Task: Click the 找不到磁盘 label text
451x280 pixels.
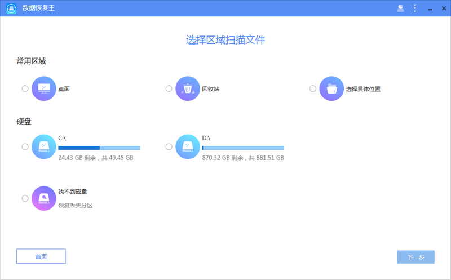Action: 73,192
